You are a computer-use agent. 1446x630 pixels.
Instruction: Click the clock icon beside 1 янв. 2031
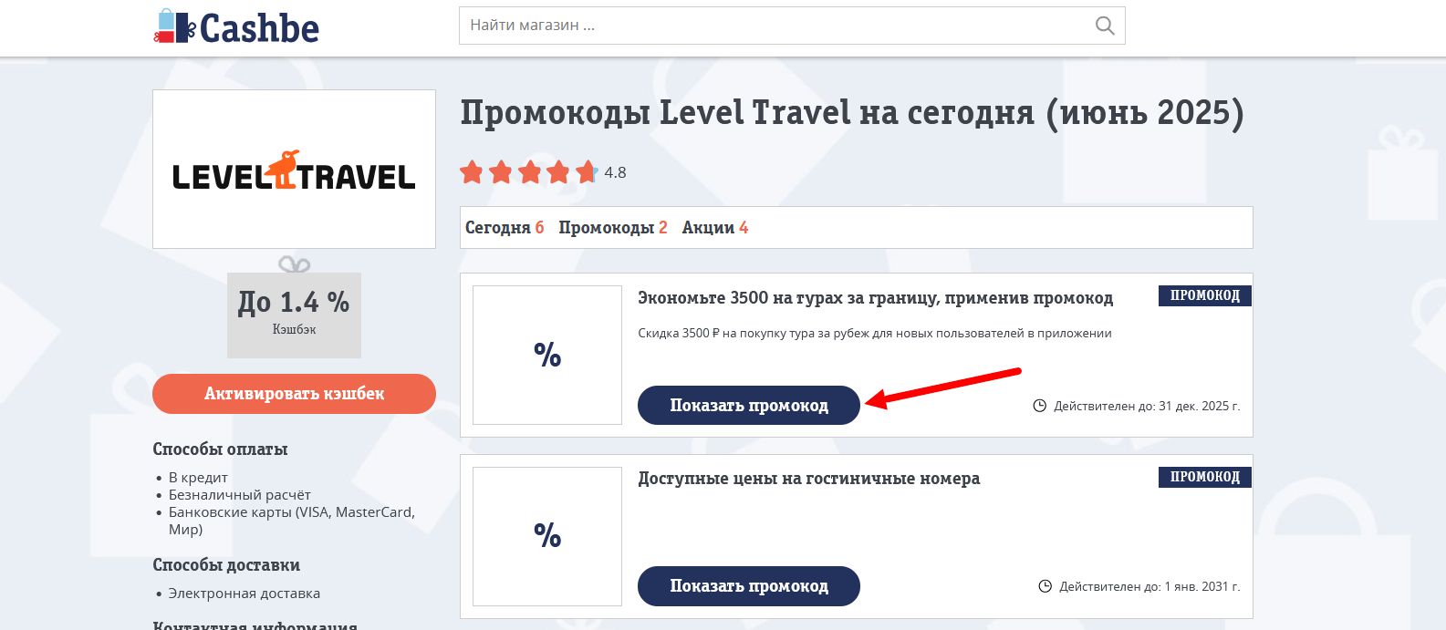1045,586
